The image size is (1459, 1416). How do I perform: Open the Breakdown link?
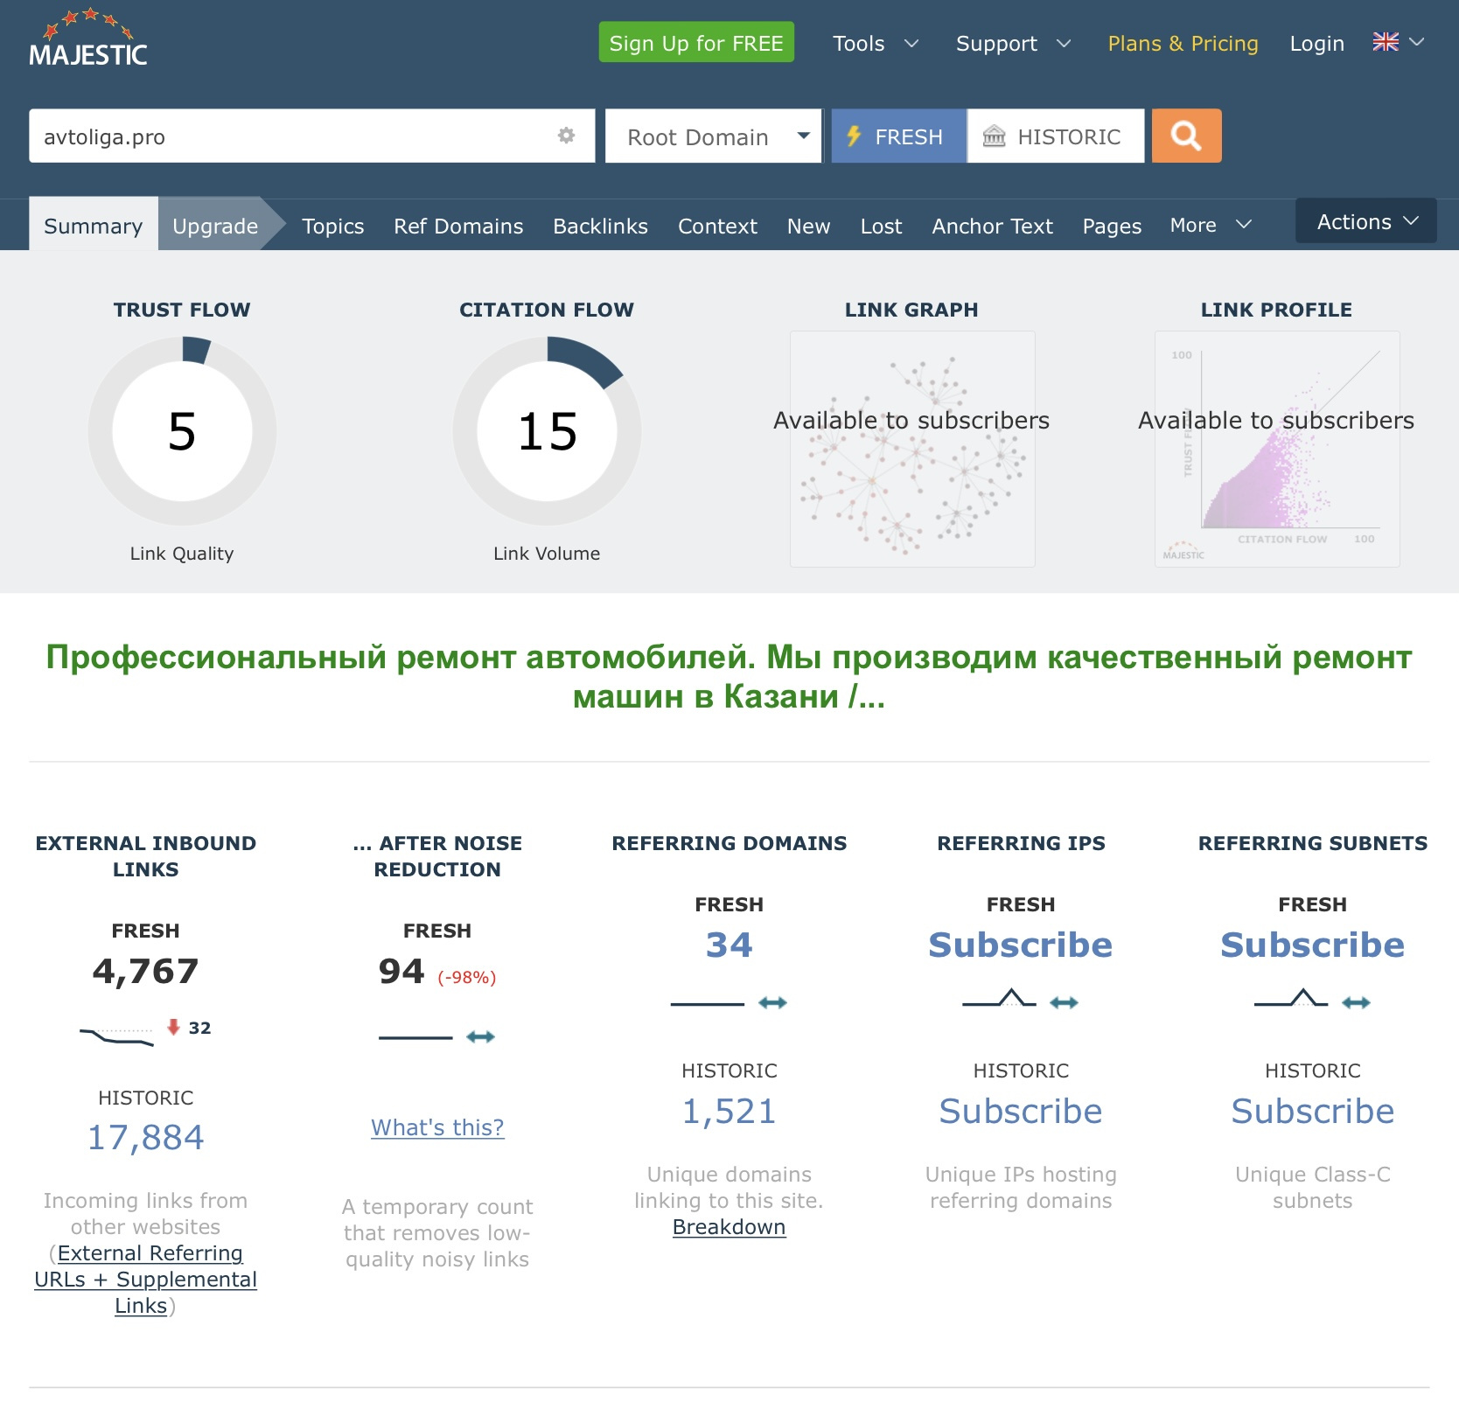(729, 1227)
